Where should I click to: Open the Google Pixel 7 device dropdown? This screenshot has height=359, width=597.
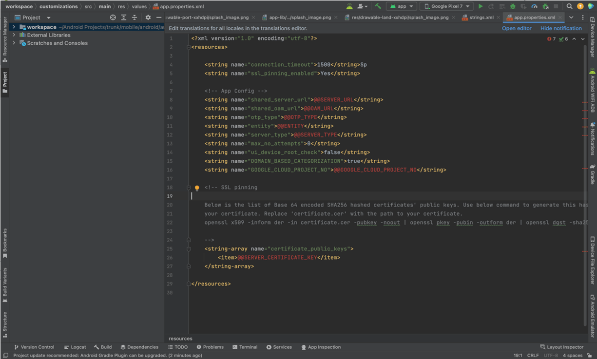tap(446, 6)
